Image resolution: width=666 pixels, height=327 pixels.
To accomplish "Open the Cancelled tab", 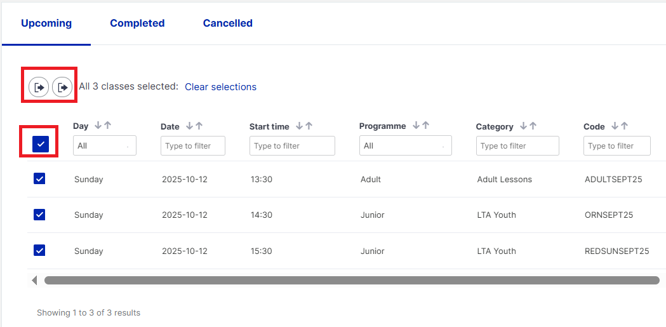I will [x=227, y=23].
